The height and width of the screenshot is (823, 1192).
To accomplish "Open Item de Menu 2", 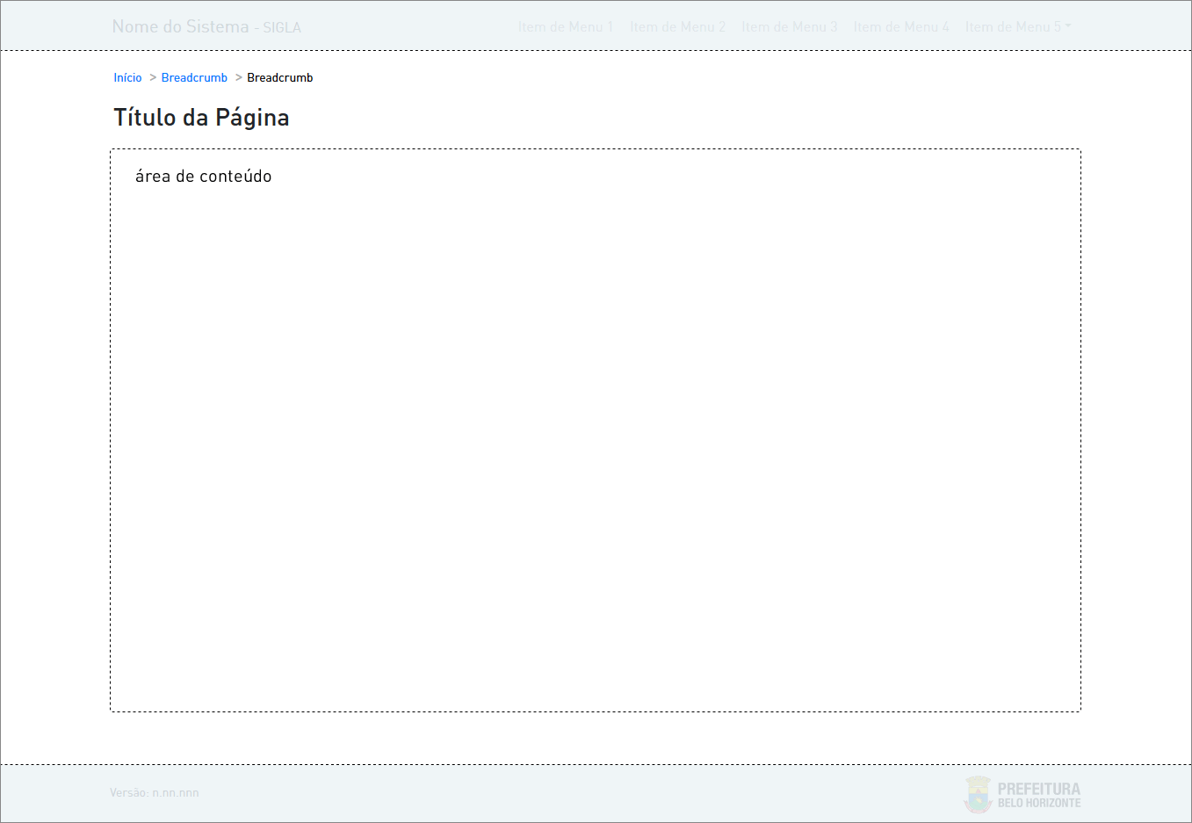I will 677,27.
